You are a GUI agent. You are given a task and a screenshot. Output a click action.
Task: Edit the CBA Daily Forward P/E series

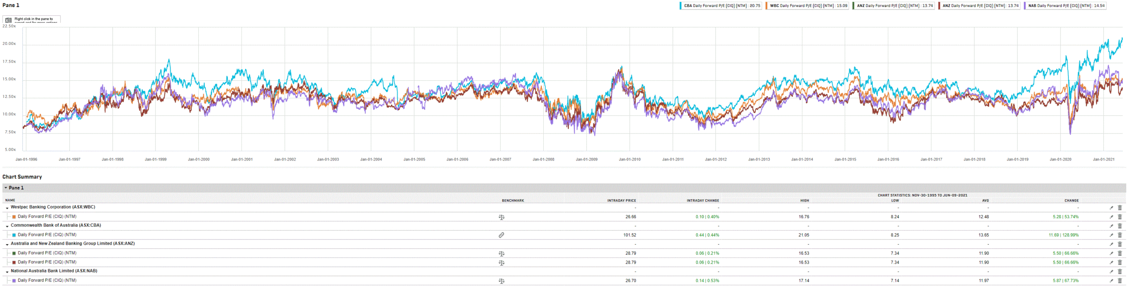point(1111,235)
